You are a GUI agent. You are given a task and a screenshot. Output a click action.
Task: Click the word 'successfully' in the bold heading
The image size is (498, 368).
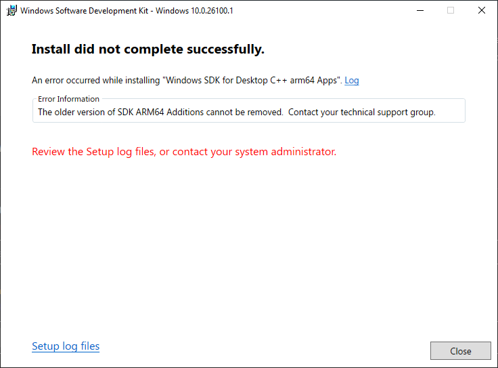(225, 49)
